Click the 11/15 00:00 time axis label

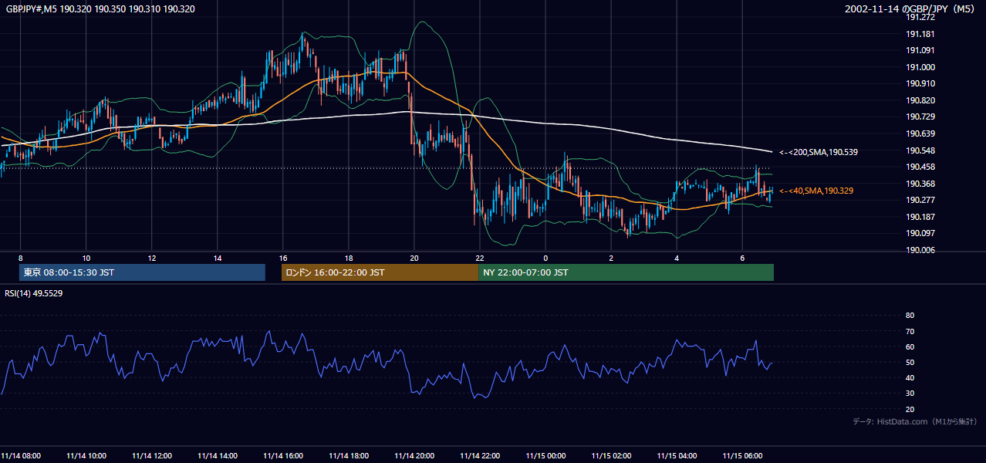[x=545, y=455]
